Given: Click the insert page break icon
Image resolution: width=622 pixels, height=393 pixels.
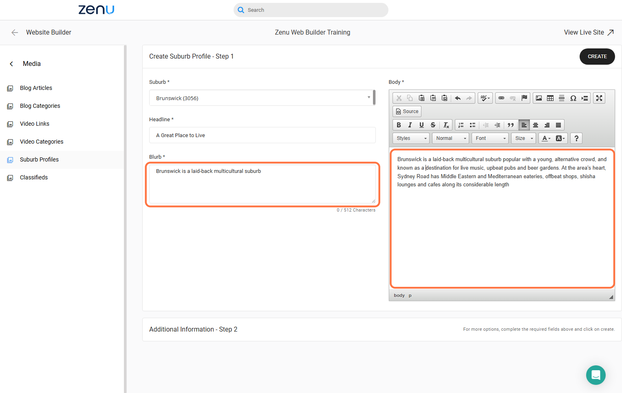Looking at the screenshot, I should click(x=585, y=98).
